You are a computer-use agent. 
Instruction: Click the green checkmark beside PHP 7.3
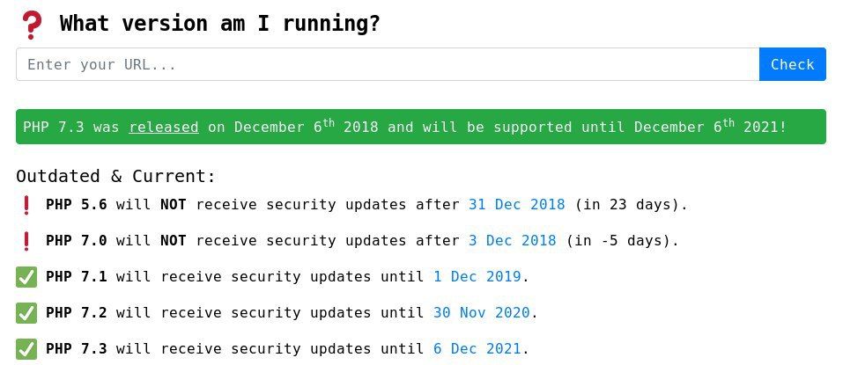26,349
